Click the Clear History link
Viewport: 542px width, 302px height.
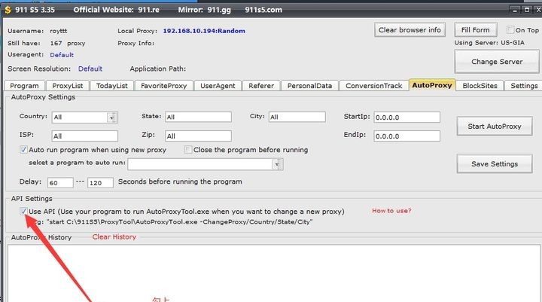[x=114, y=237]
